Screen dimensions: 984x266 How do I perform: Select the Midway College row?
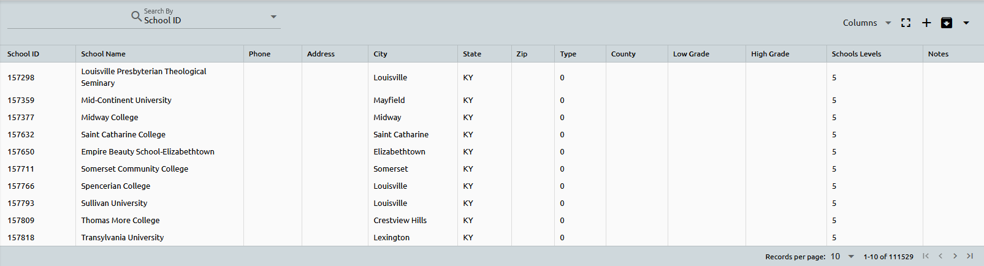(x=110, y=117)
